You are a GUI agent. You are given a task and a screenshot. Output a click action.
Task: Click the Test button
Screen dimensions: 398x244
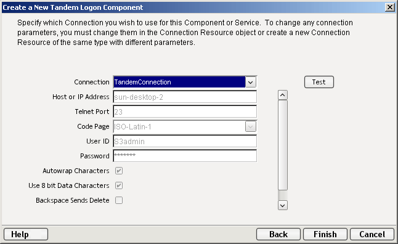point(319,82)
